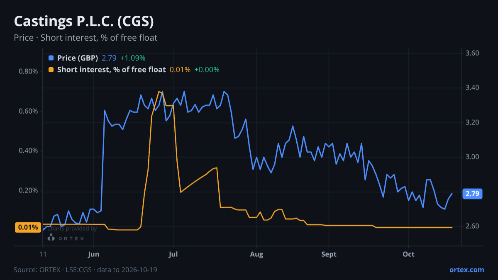Click the 0.80% left axis label
This screenshot has width=498, height=280.
coord(28,71)
